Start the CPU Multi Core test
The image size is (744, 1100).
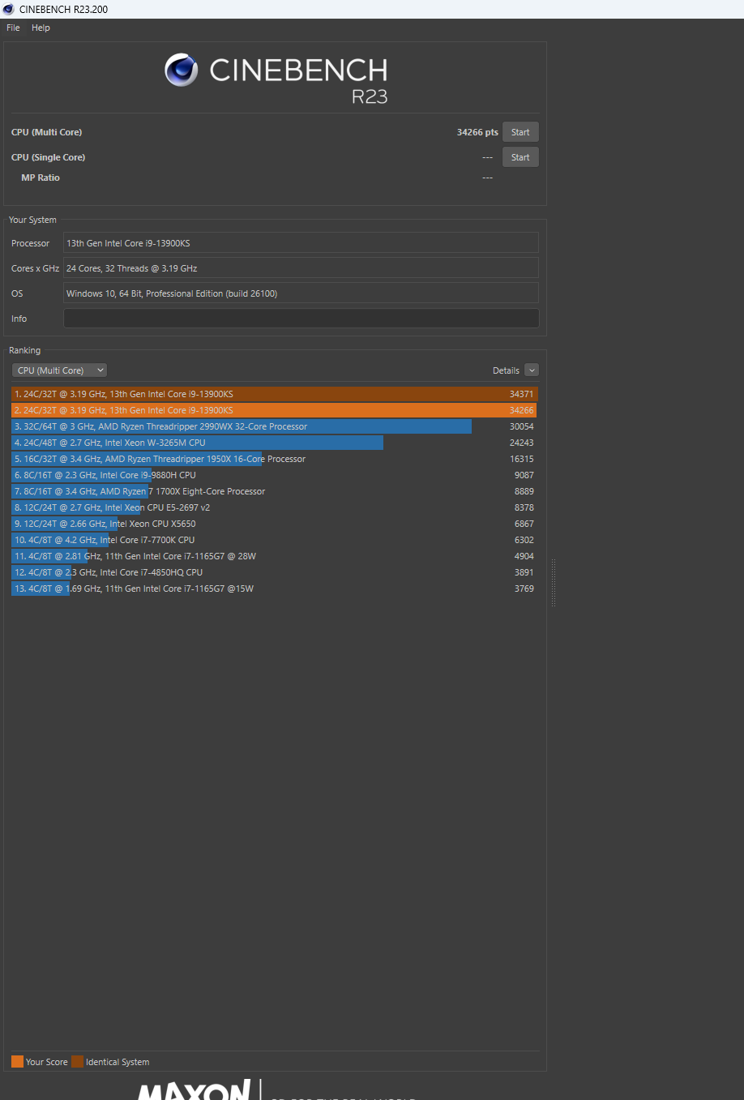pos(520,132)
